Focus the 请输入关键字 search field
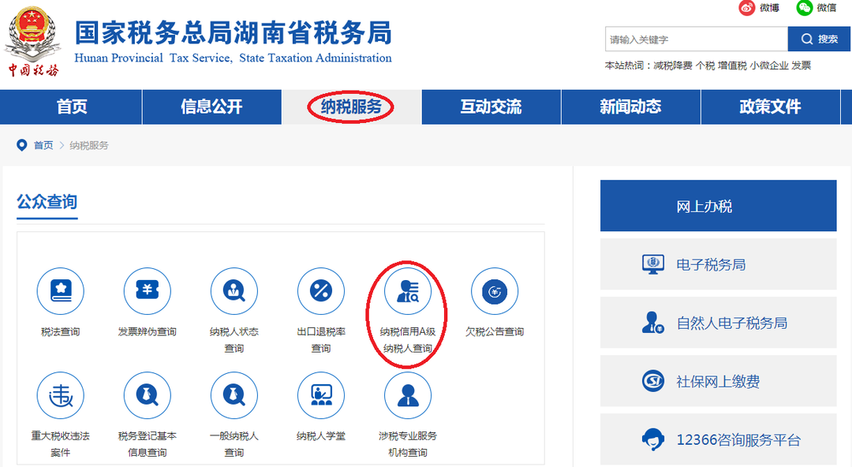Image resolution: width=852 pixels, height=467 pixels. click(697, 39)
